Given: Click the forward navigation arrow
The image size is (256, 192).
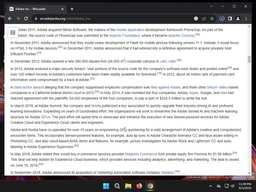Looking at the screenshot, I should click(x=18, y=18).
